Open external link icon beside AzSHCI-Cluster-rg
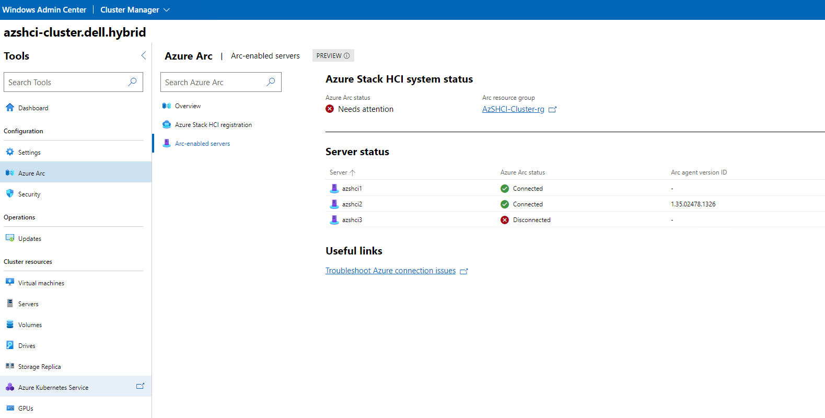825x418 pixels. [552, 110]
